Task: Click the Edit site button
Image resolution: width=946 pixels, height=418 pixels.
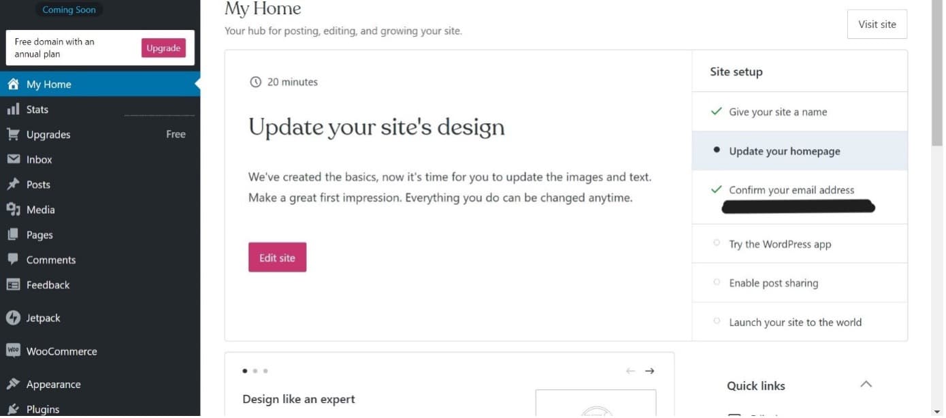Action: (277, 257)
